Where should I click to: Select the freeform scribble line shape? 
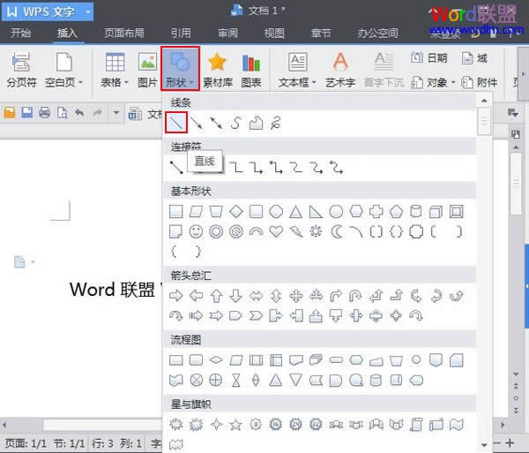[276, 123]
